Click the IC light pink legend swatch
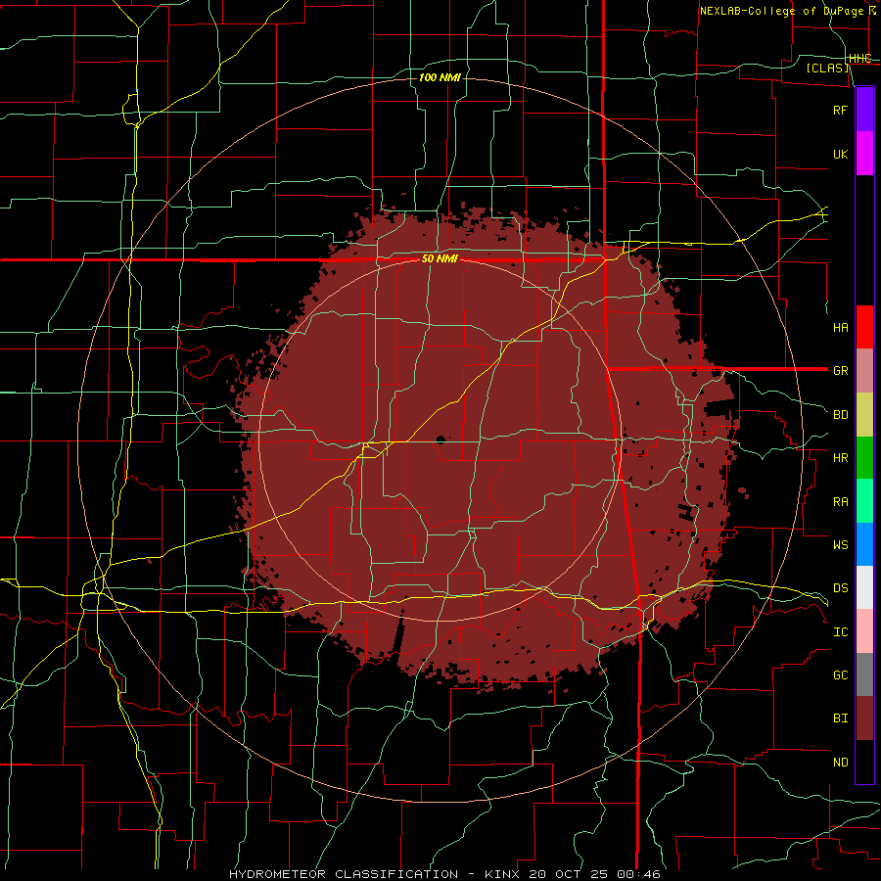Image resolution: width=881 pixels, height=881 pixels. tap(864, 631)
